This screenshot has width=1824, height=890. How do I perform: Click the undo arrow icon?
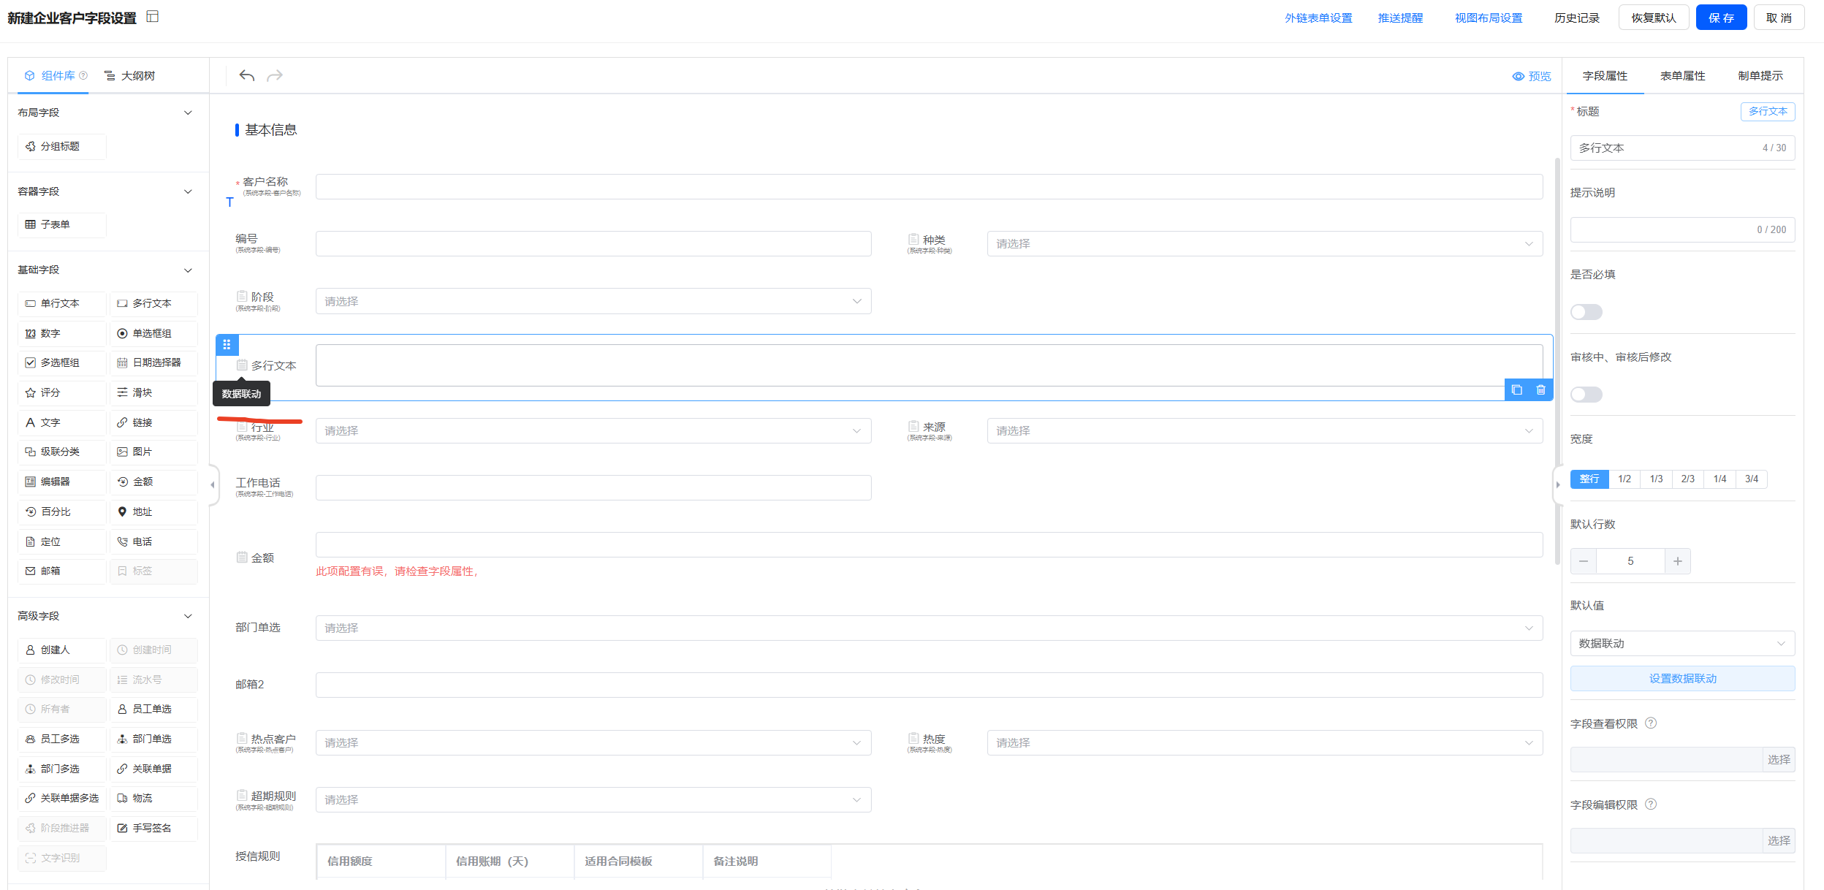pos(247,76)
